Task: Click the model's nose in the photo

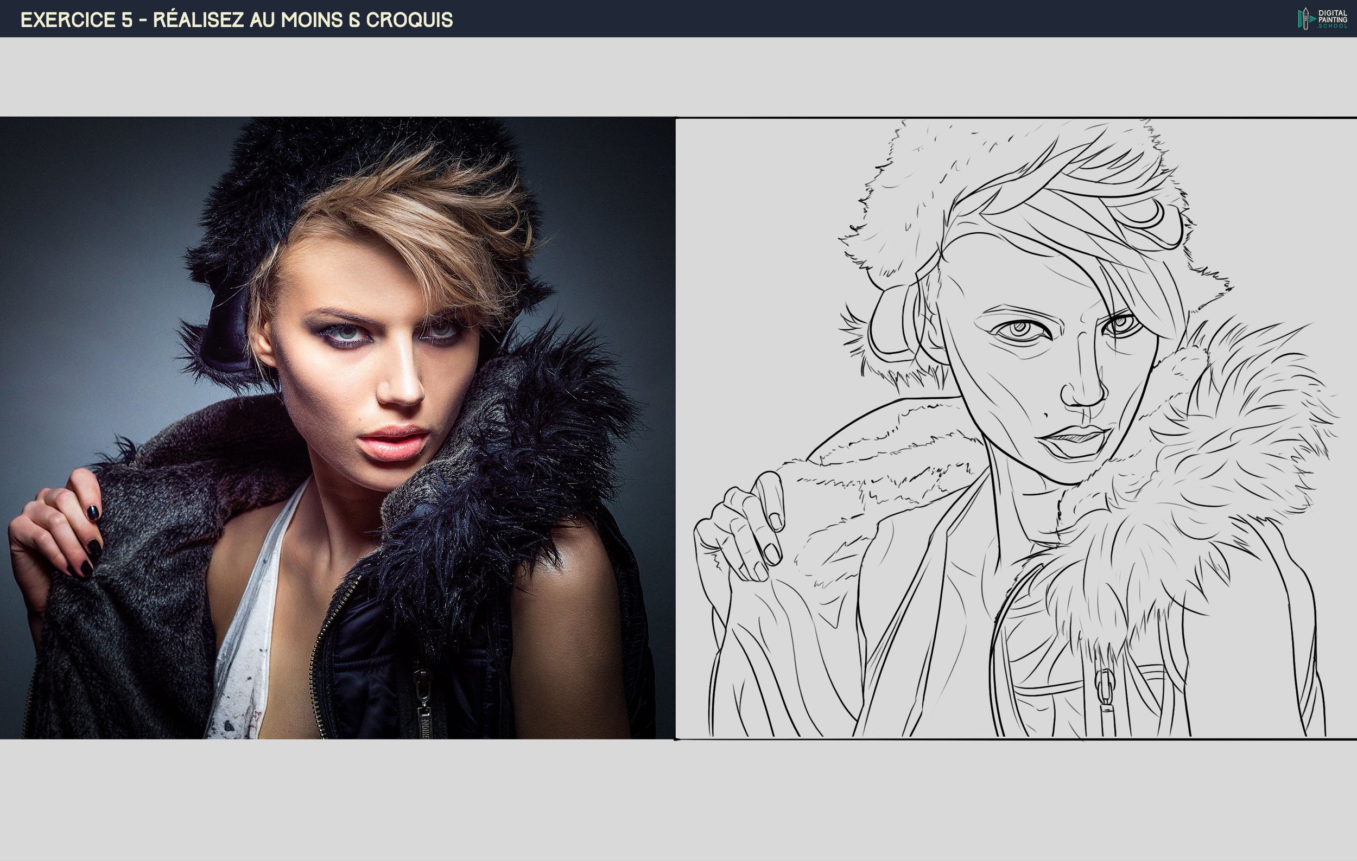Action: pos(404,383)
